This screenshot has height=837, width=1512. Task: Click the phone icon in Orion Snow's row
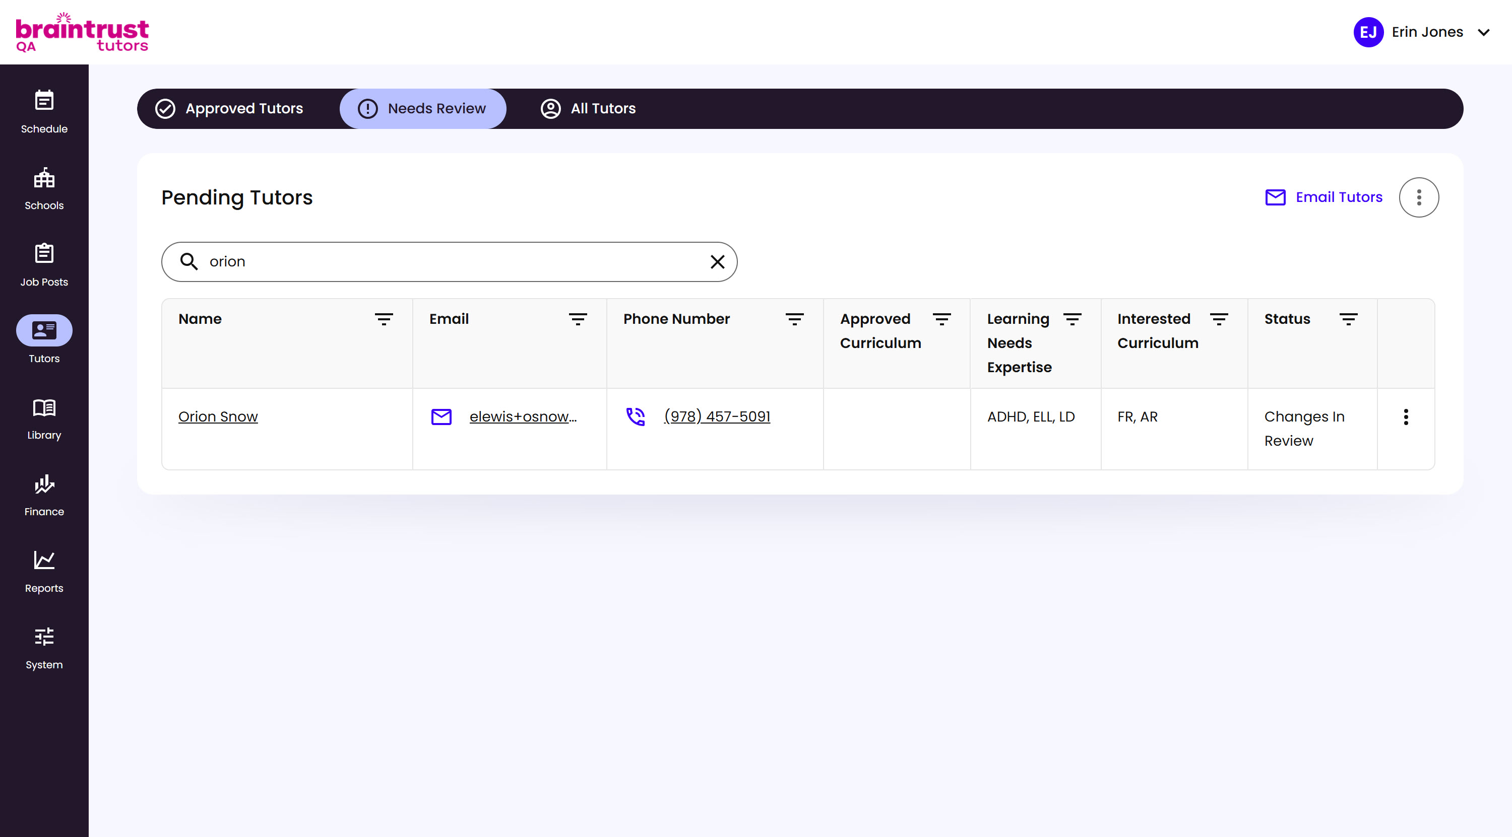636,416
